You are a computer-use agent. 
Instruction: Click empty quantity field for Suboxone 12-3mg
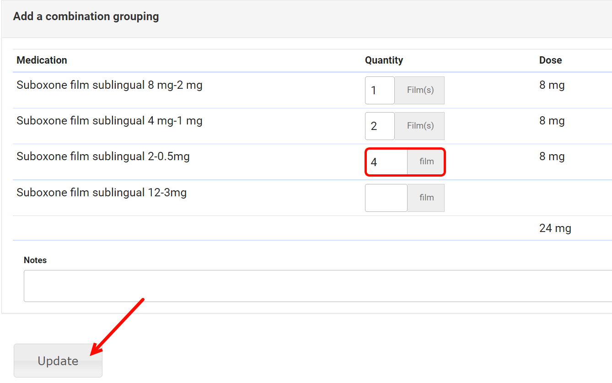pos(386,198)
